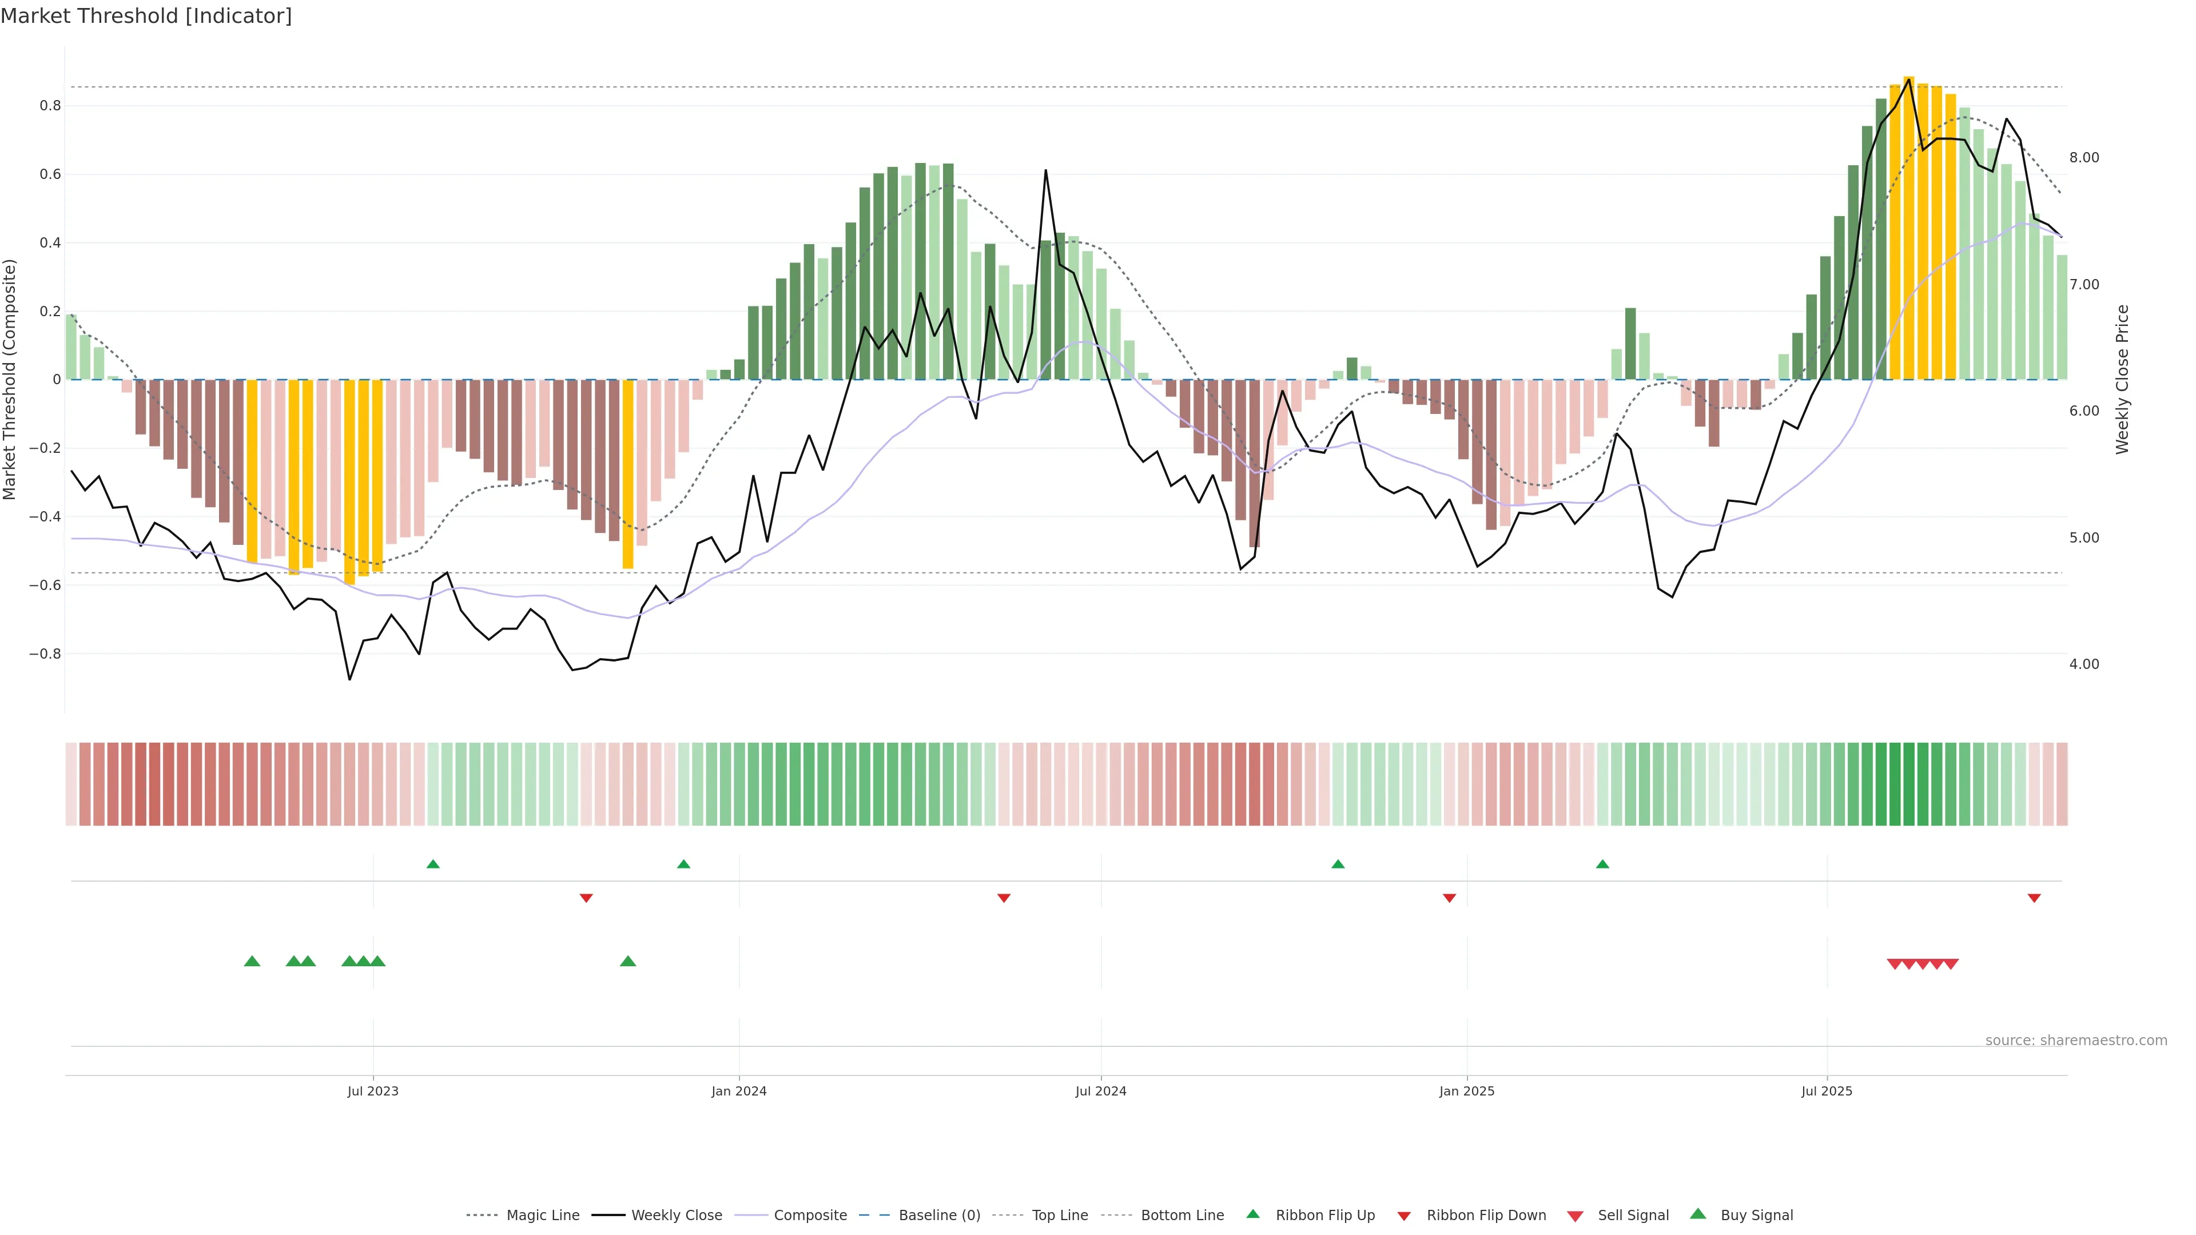Click the rightmost red ribbon flip down marker
2196x1235 pixels.
click(2034, 898)
